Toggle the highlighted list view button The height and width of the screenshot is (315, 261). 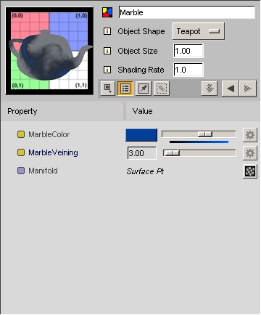point(125,89)
